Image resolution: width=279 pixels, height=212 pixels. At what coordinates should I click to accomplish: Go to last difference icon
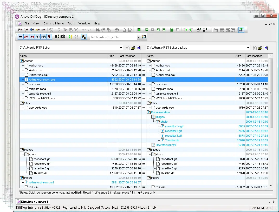pos(158,30)
